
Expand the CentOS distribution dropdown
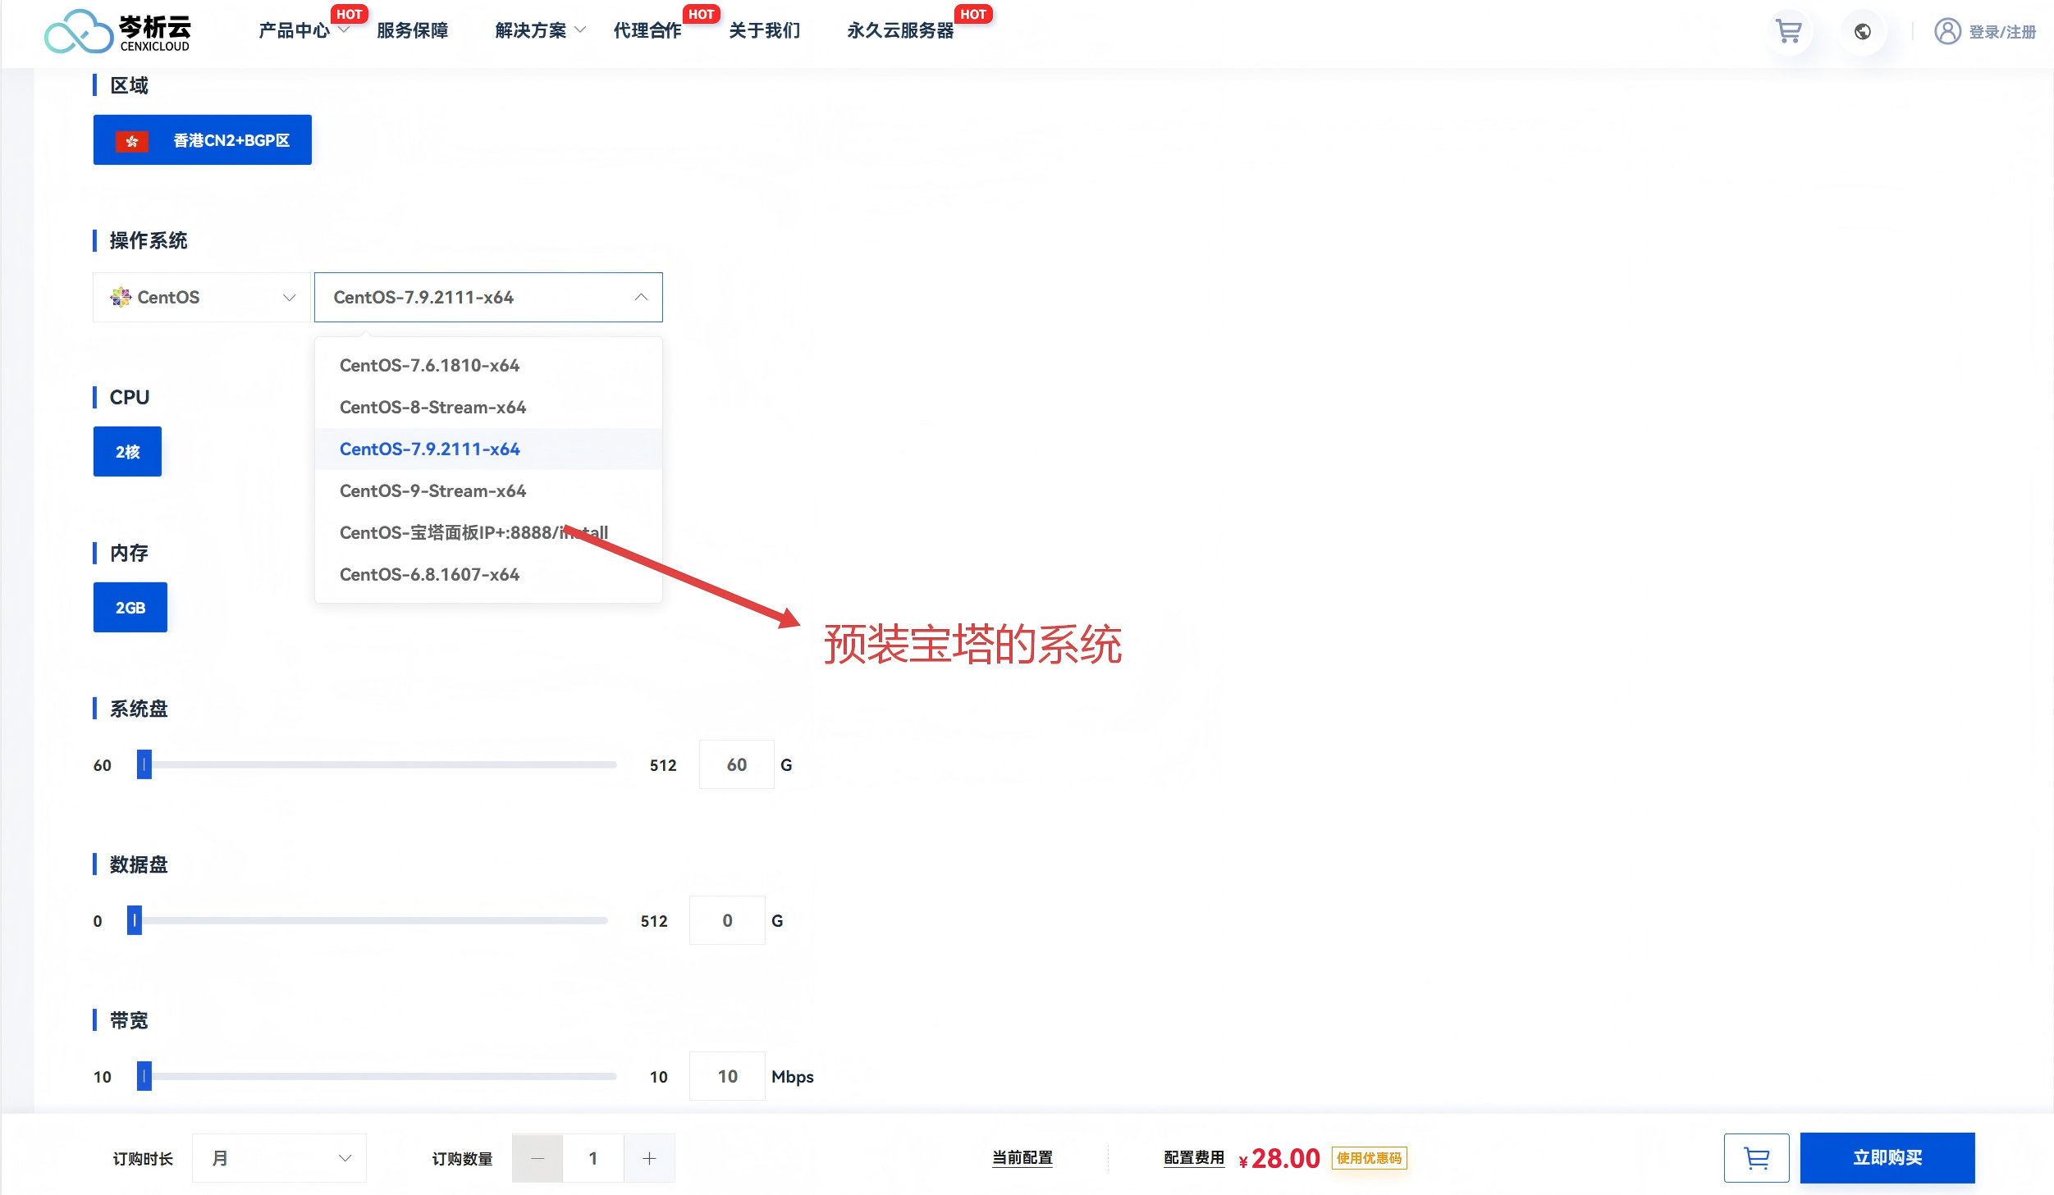point(202,297)
